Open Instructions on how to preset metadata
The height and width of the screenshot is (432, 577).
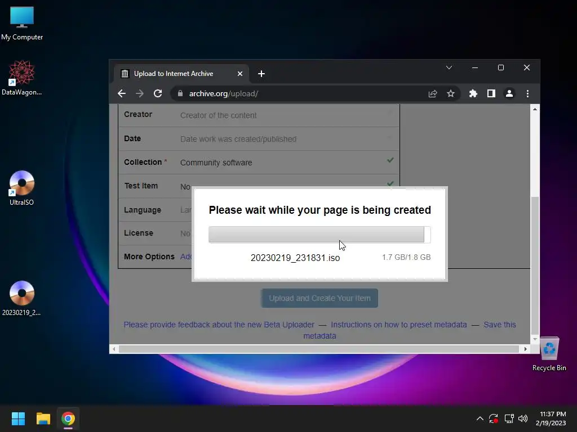click(x=399, y=325)
